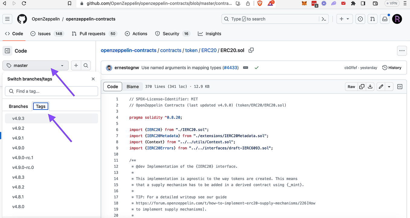Open the Actions tab
This screenshot has height=218, width=410.
tap(136, 33)
